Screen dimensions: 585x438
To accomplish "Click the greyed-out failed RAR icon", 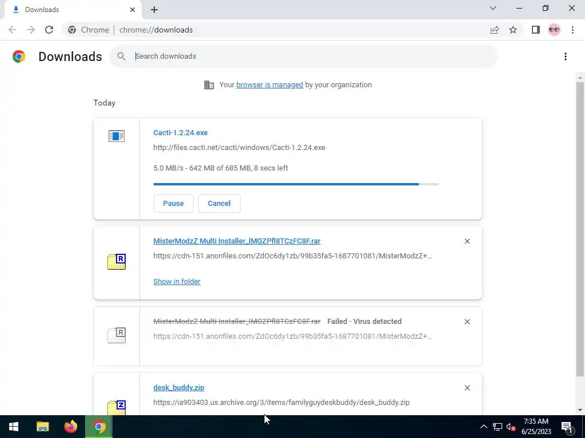I will [x=117, y=335].
